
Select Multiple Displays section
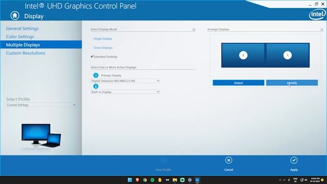coord(41,45)
